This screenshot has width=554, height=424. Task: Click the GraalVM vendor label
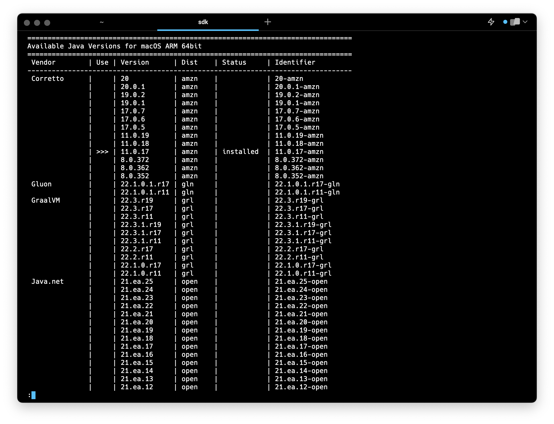46,200
